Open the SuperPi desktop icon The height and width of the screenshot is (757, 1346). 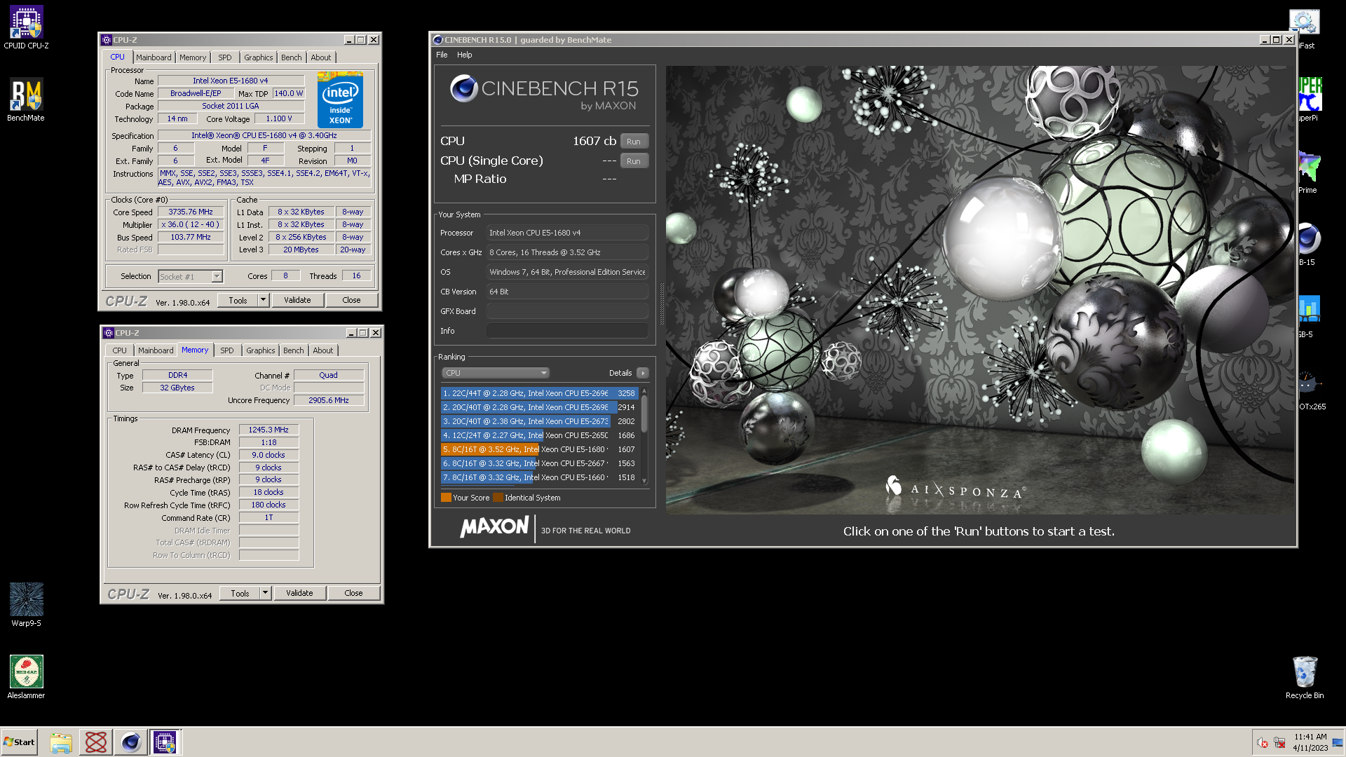1308,100
